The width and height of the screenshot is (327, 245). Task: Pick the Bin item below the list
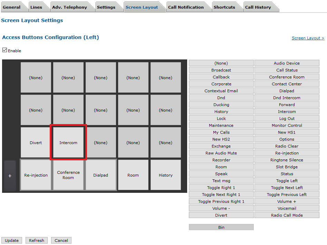pos(221,227)
